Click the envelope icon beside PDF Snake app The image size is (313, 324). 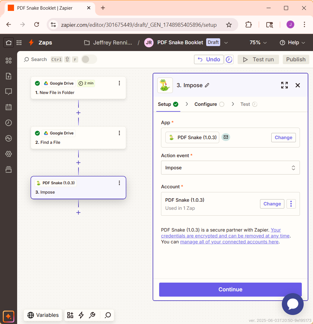pyautogui.click(x=226, y=137)
